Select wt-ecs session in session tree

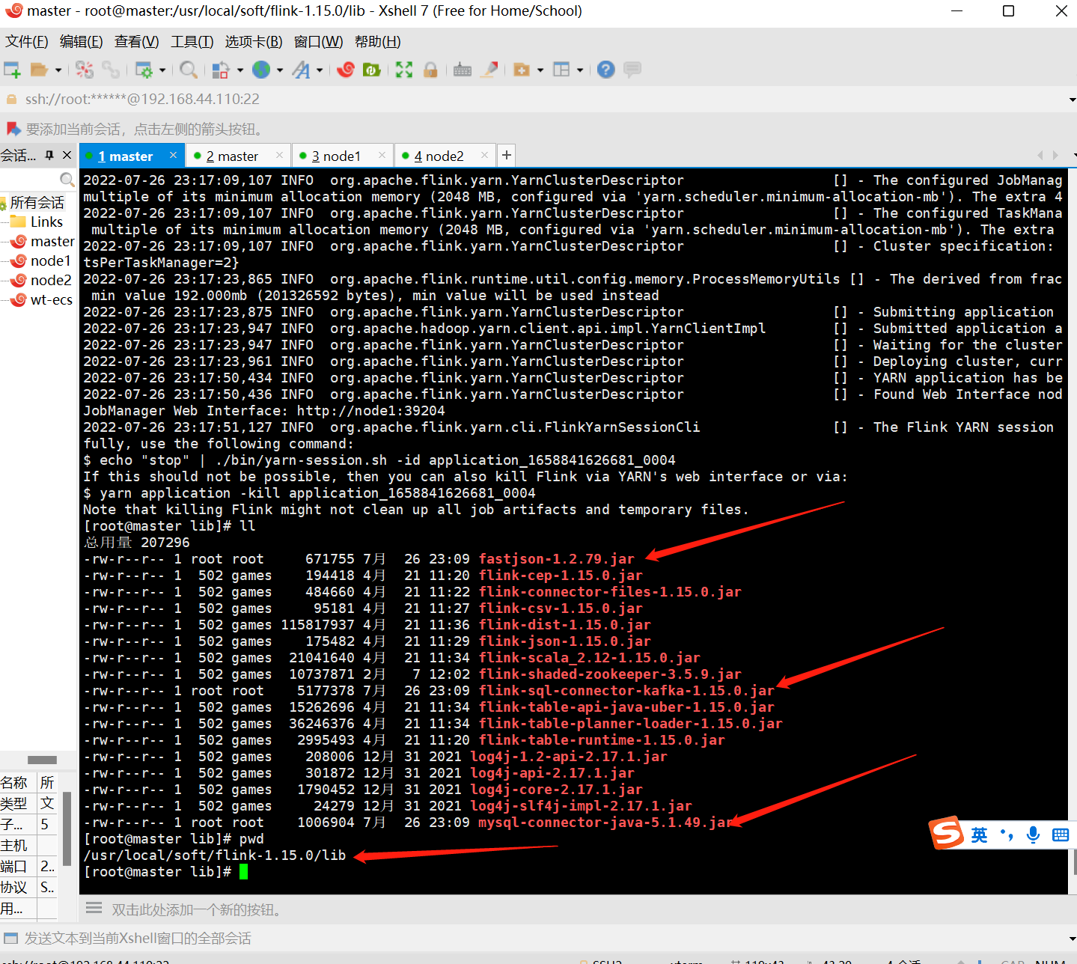(x=52, y=300)
